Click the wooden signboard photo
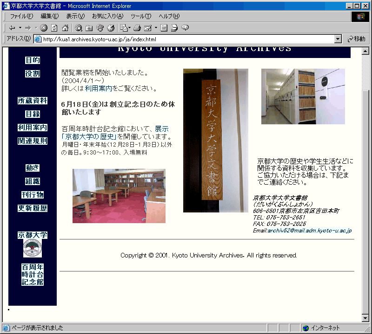This screenshot has height=334, width=372. [x=216, y=141]
